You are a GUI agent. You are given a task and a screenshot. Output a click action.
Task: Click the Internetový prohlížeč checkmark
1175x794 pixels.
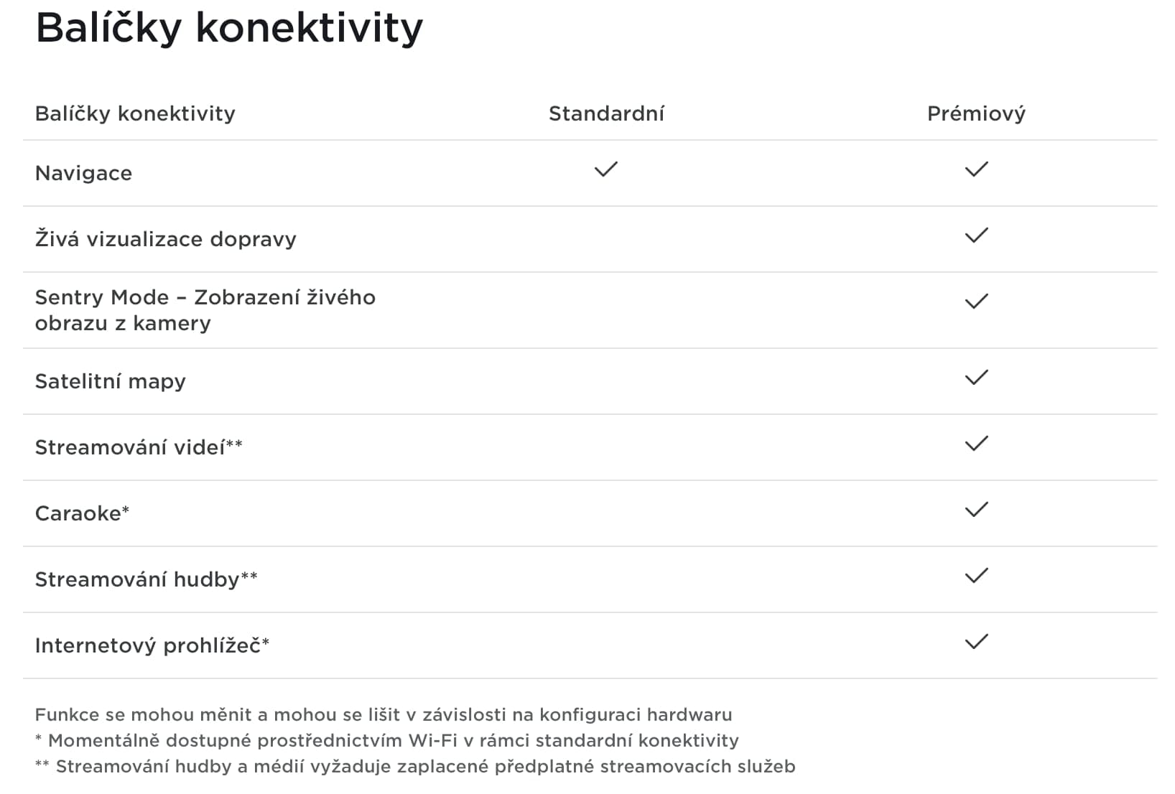point(976,642)
